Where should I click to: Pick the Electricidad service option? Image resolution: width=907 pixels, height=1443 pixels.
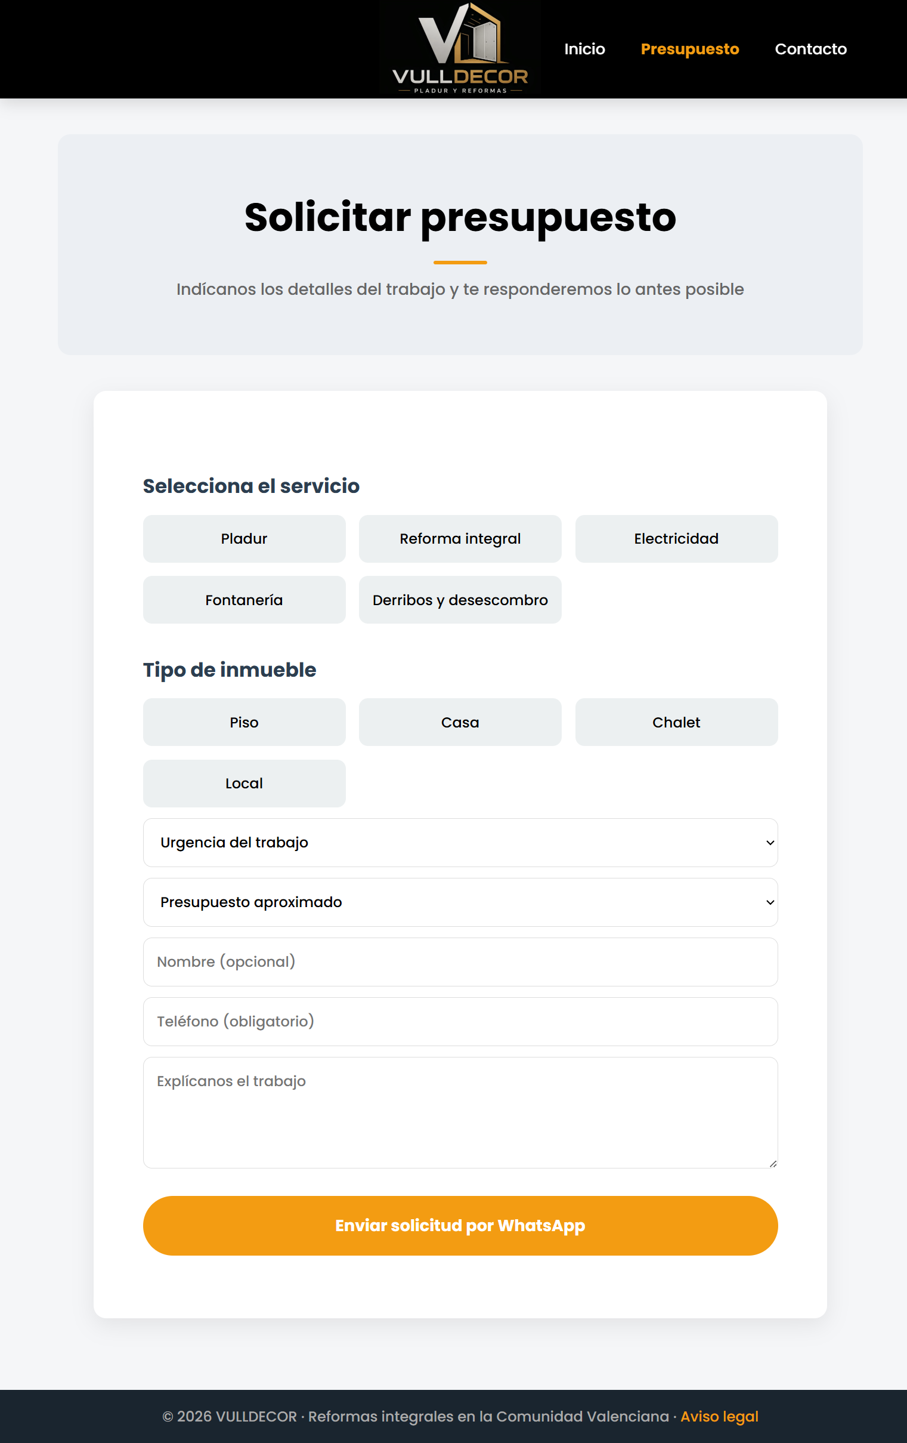click(676, 539)
